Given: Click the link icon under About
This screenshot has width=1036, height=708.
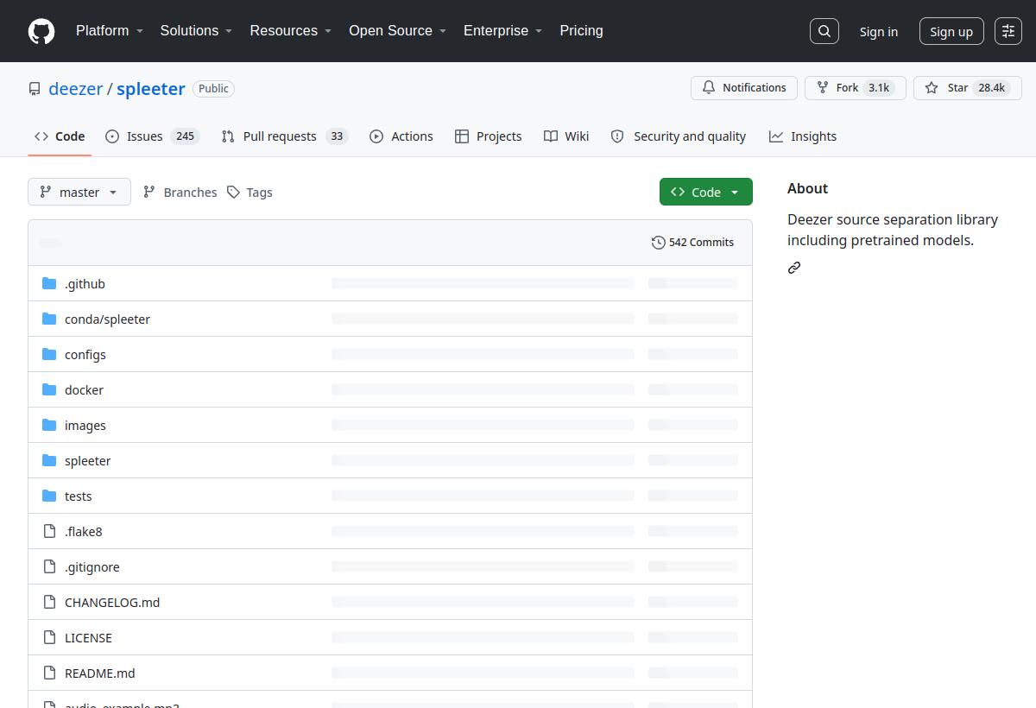Looking at the screenshot, I should (x=794, y=268).
